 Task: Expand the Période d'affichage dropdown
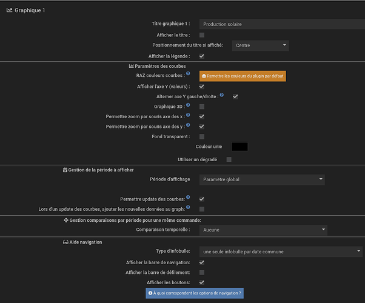coord(262,179)
